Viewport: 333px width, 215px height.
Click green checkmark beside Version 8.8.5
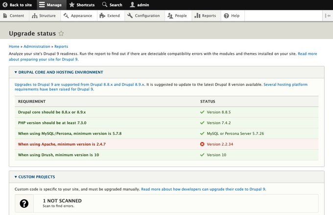point(202,112)
